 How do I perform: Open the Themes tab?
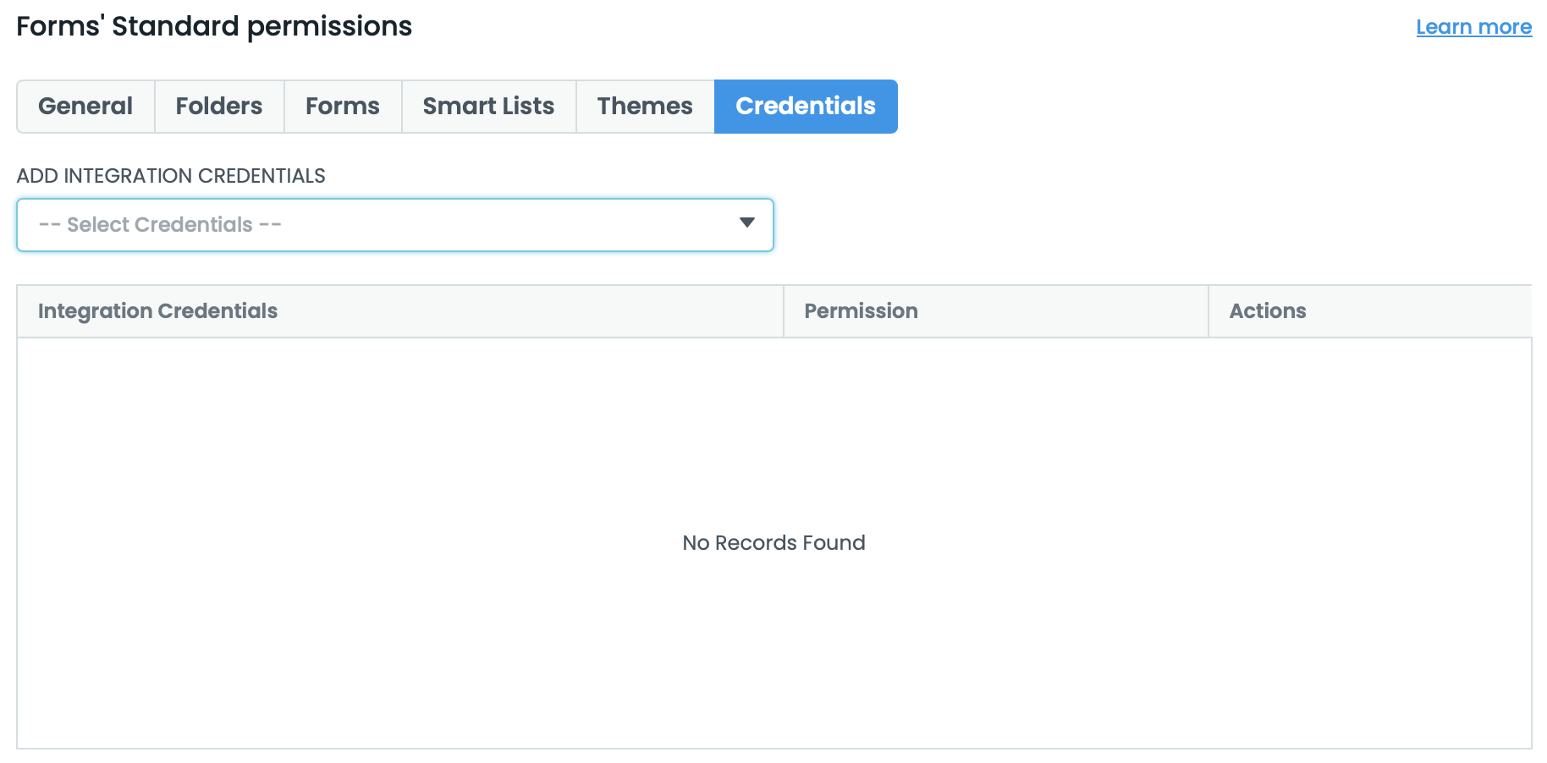(x=644, y=106)
